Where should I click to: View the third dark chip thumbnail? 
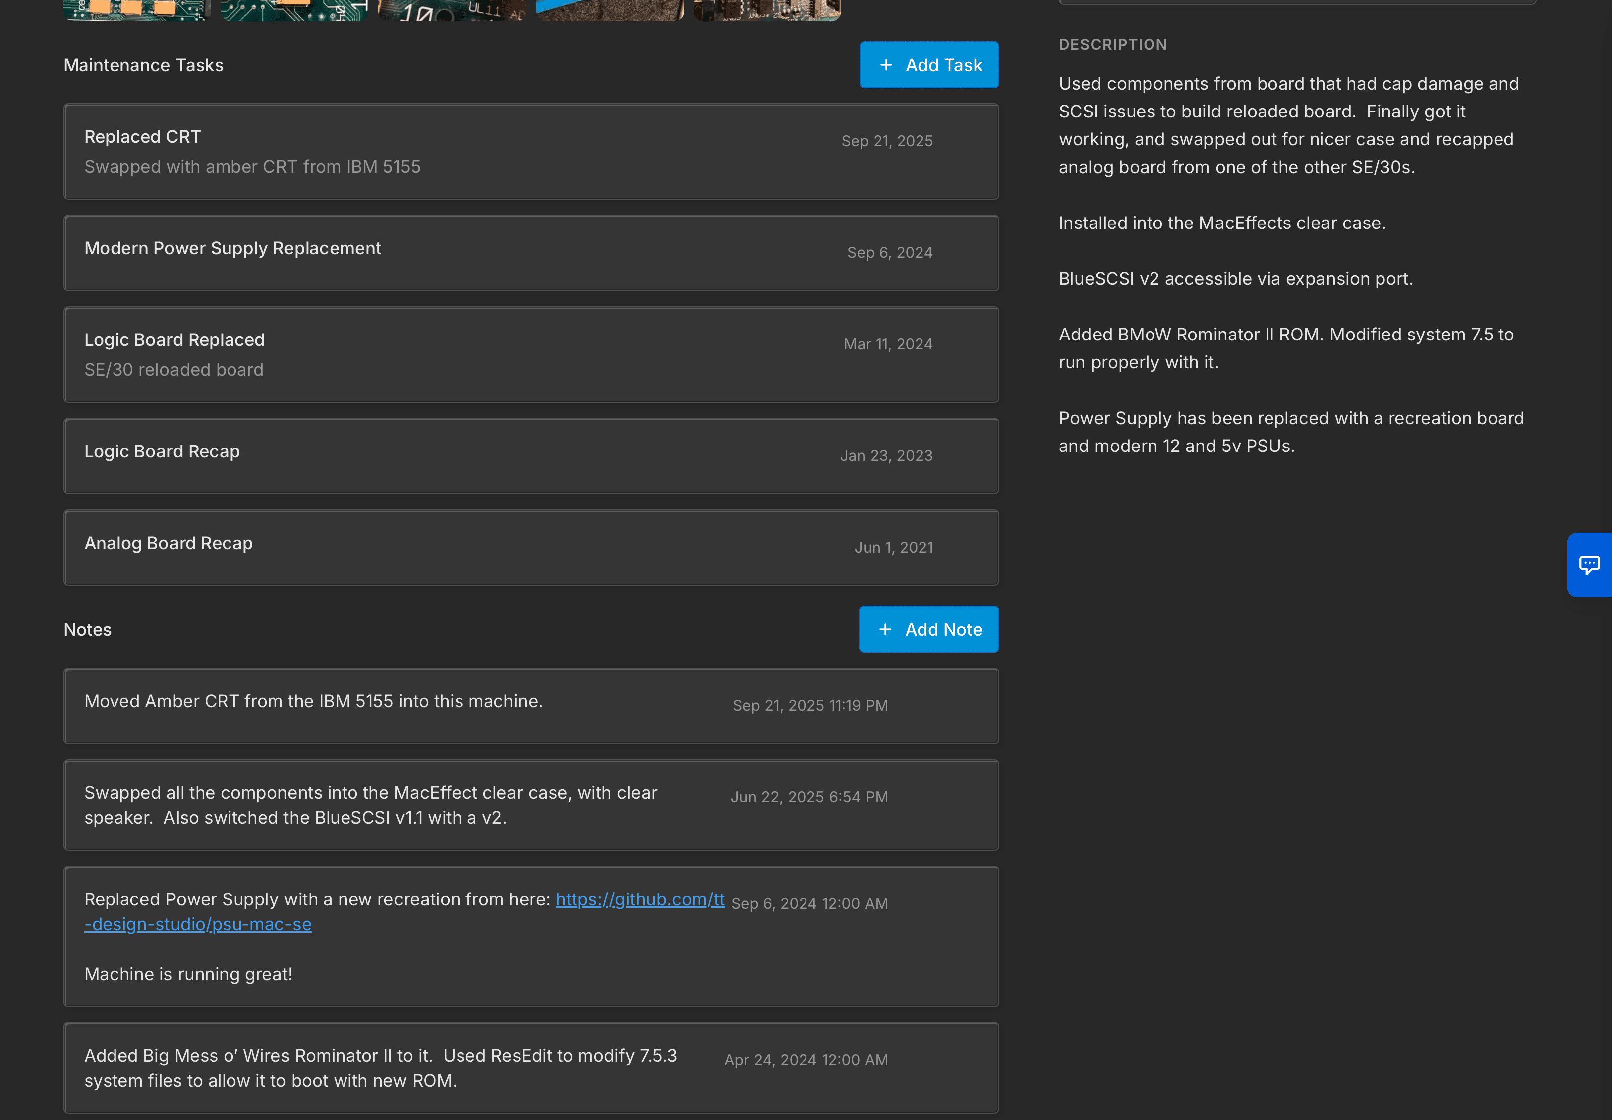tap(452, 9)
